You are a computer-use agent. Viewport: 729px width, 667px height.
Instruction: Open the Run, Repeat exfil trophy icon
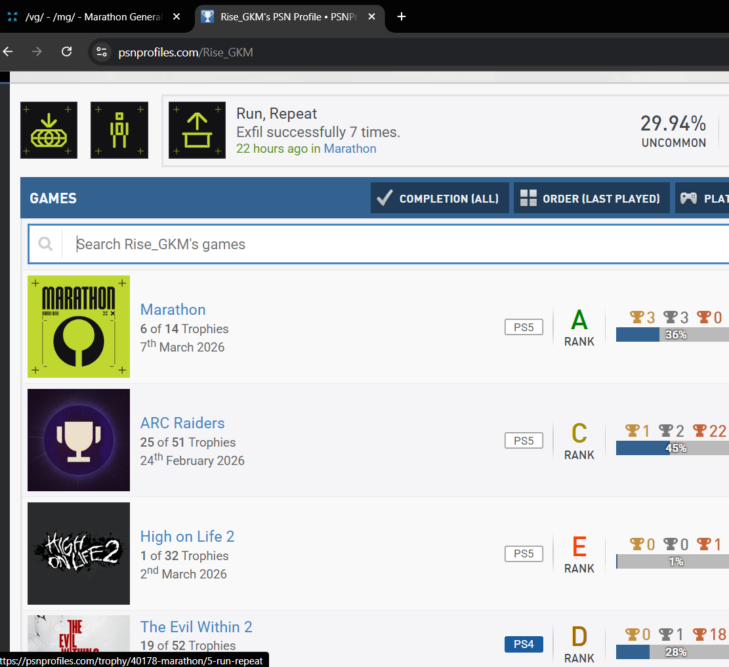click(x=197, y=130)
